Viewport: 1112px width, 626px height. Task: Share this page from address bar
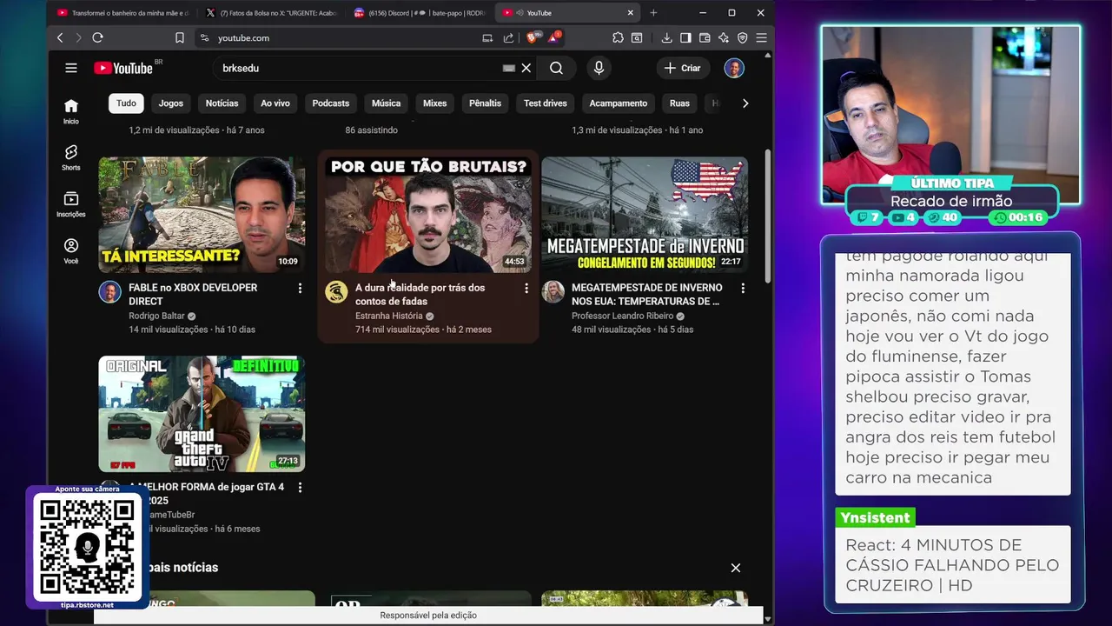(509, 37)
